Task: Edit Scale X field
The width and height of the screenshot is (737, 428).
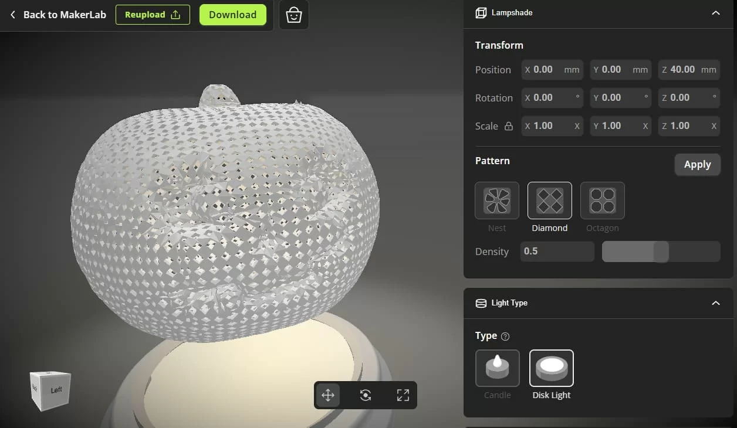Action: tap(552, 126)
